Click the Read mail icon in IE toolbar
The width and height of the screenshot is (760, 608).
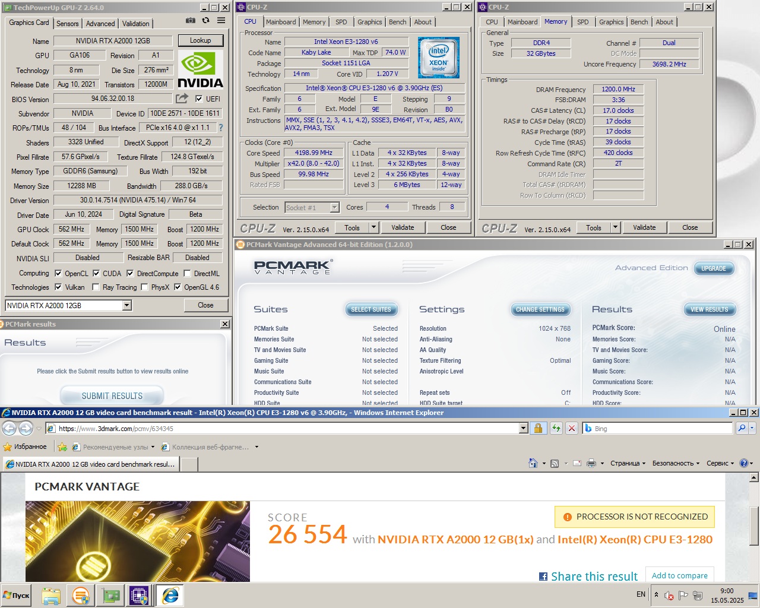click(x=577, y=463)
